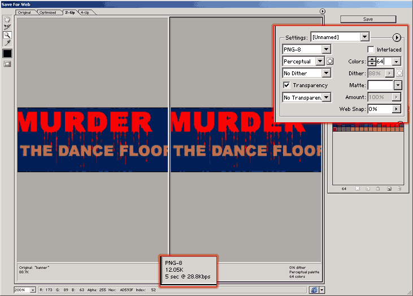413x296 pixels.
Task: Map selected colors to transparent icon
Action: click(x=358, y=188)
